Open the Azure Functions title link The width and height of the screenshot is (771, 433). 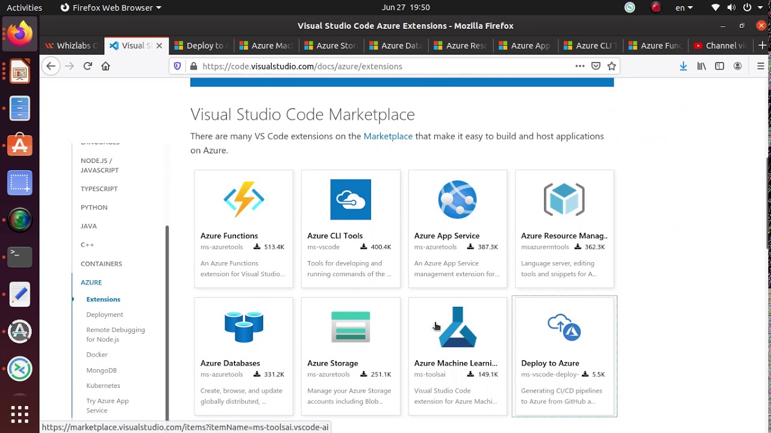[x=229, y=236]
